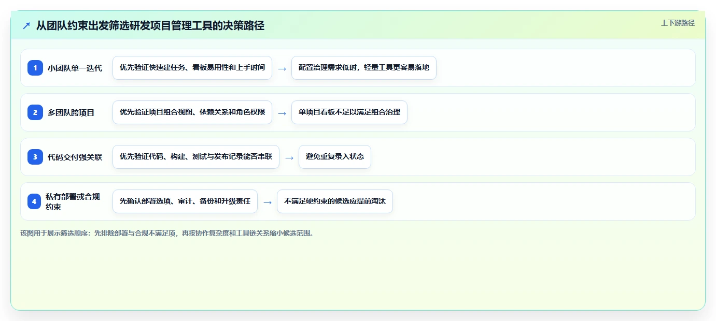
Task: Click the diagonal arrow icon beside the title
Action: [x=26, y=25]
